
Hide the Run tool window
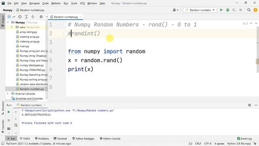point(256,105)
